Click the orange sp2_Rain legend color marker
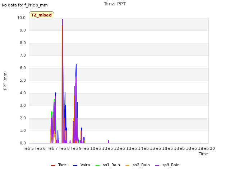 tap(128, 166)
